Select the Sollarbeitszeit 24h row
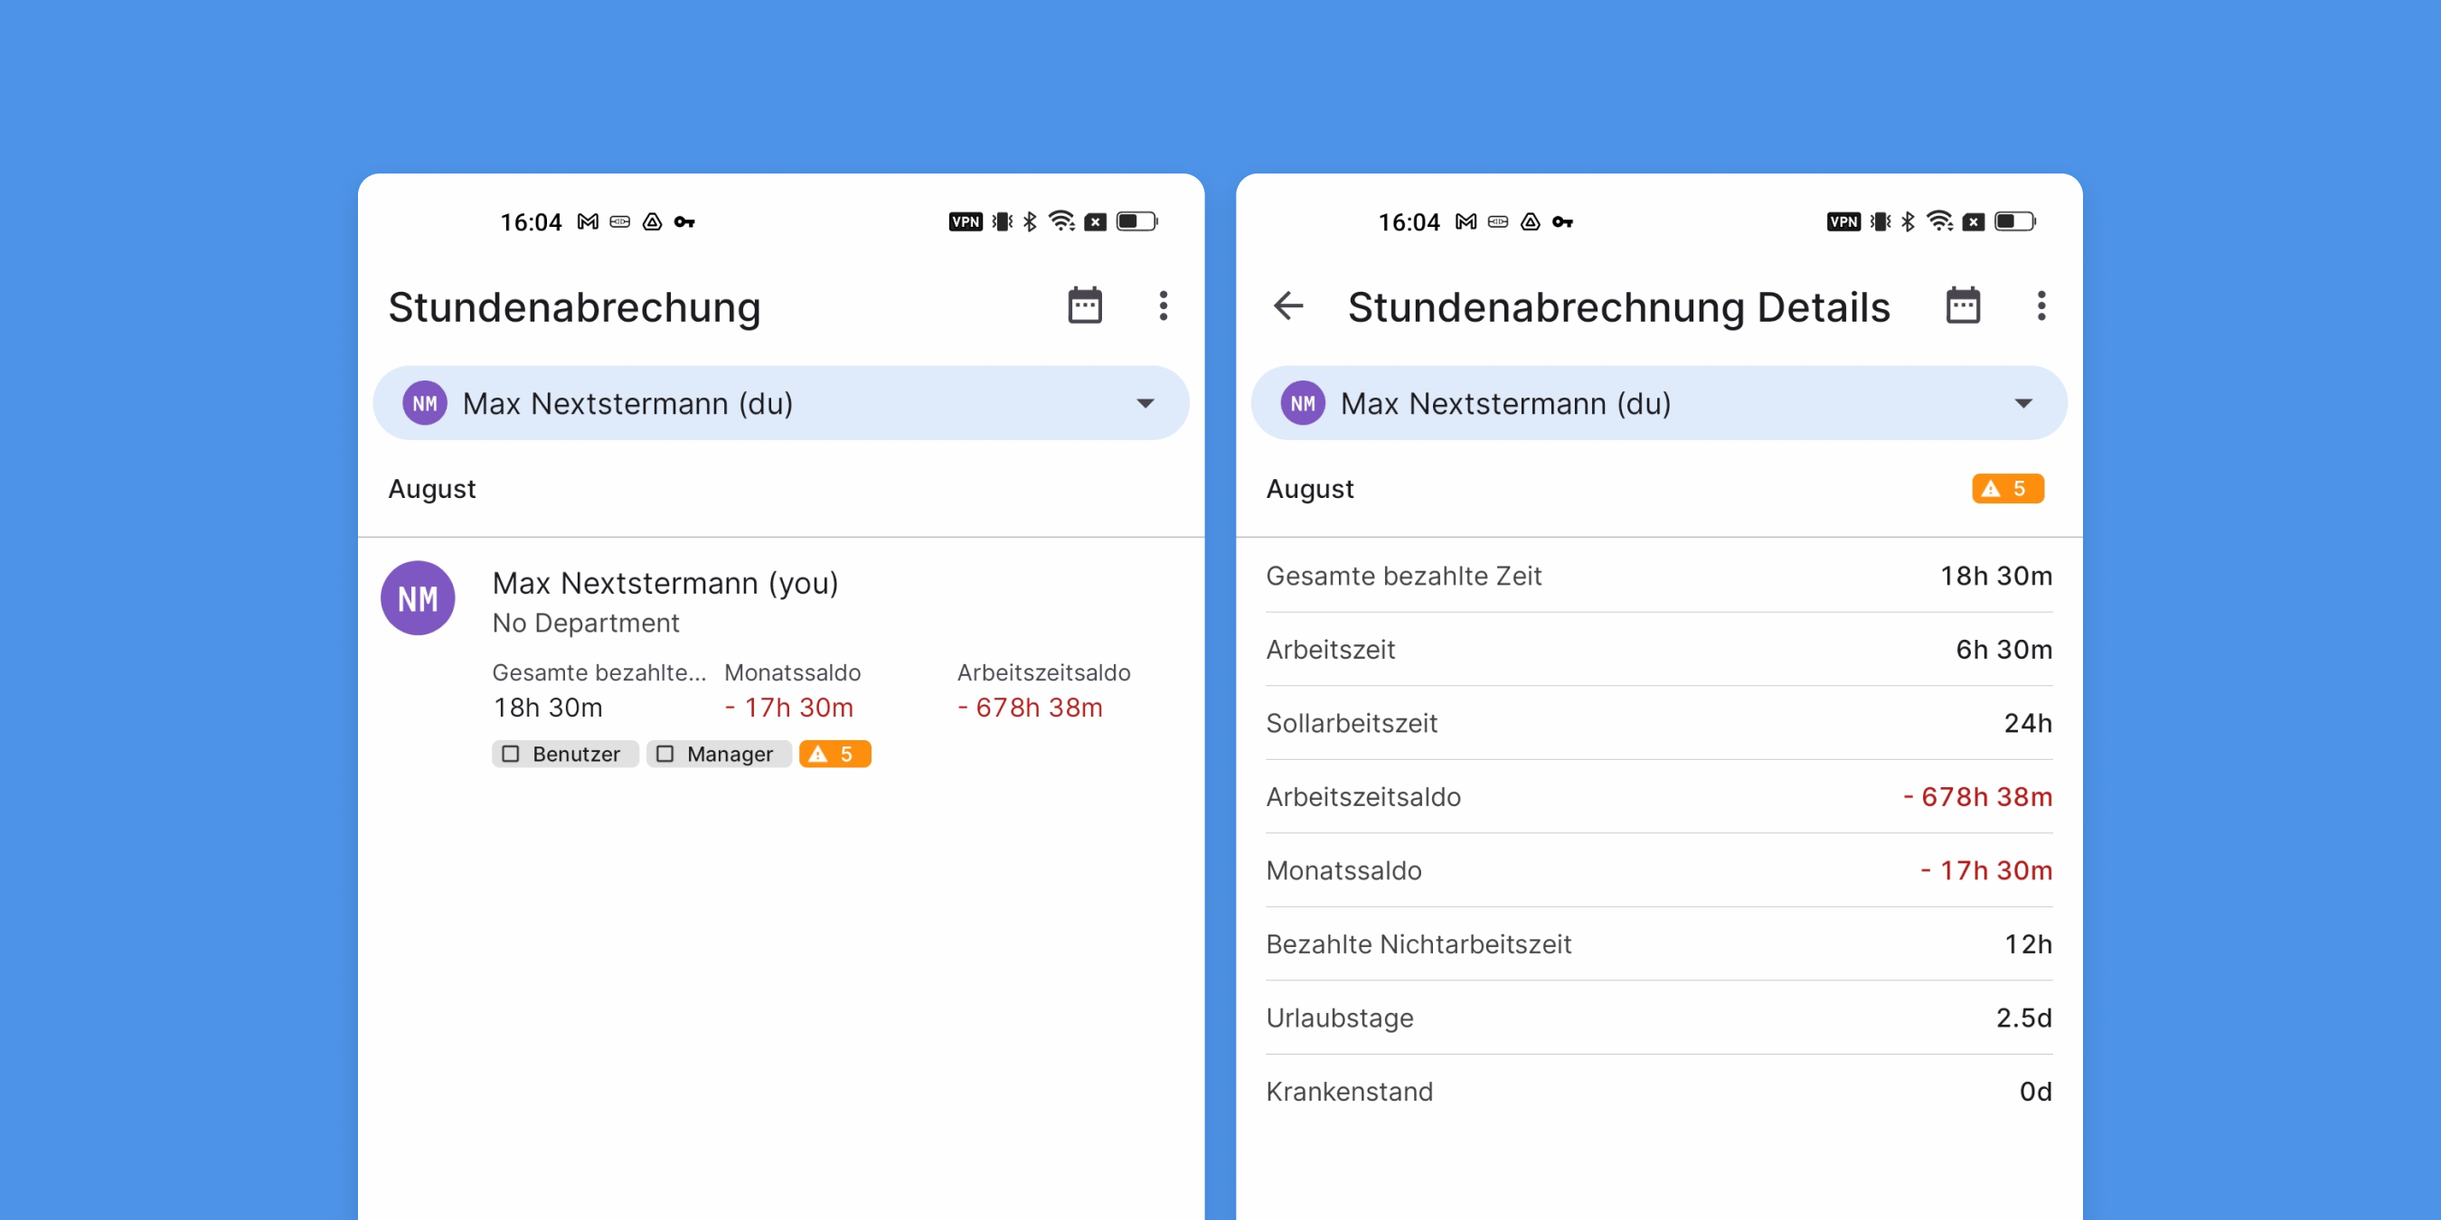This screenshot has width=2441, height=1220. click(x=1659, y=724)
